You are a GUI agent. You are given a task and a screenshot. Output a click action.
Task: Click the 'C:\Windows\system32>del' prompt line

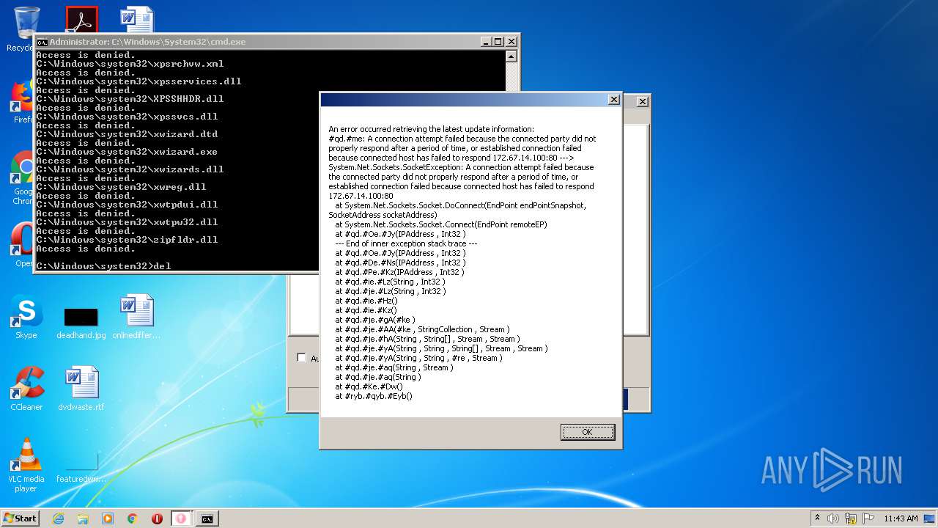pyautogui.click(x=103, y=265)
